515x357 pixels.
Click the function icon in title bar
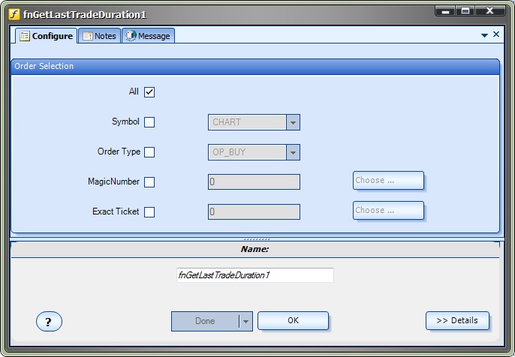13,14
